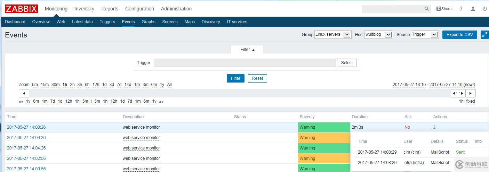
Task: Open the event at 2017-05-27 14:02:56
Action: point(26,158)
